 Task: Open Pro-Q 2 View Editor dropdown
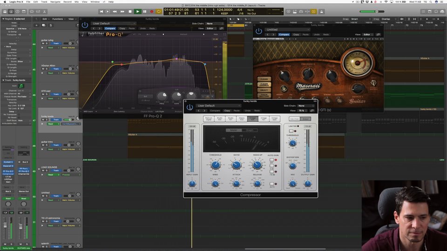point(211,28)
